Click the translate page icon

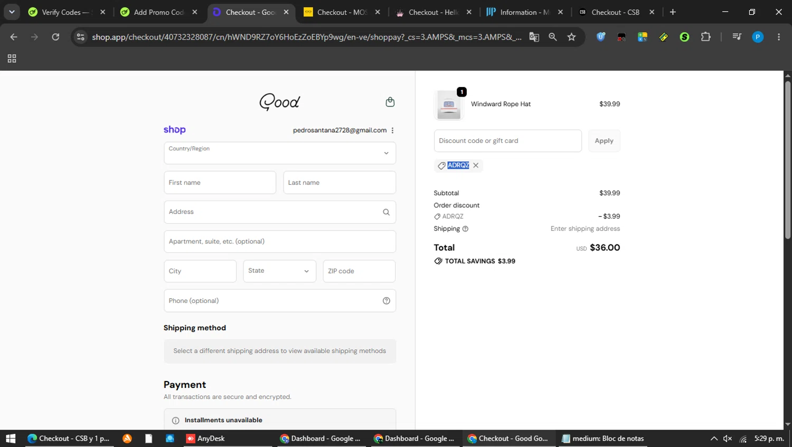pyautogui.click(x=534, y=37)
